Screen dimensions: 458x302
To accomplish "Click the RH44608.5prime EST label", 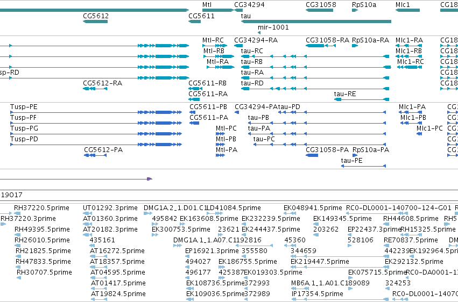I will coord(411,219).
